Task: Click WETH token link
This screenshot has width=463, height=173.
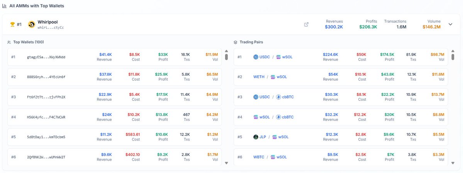Action: (x=259, y=77)
